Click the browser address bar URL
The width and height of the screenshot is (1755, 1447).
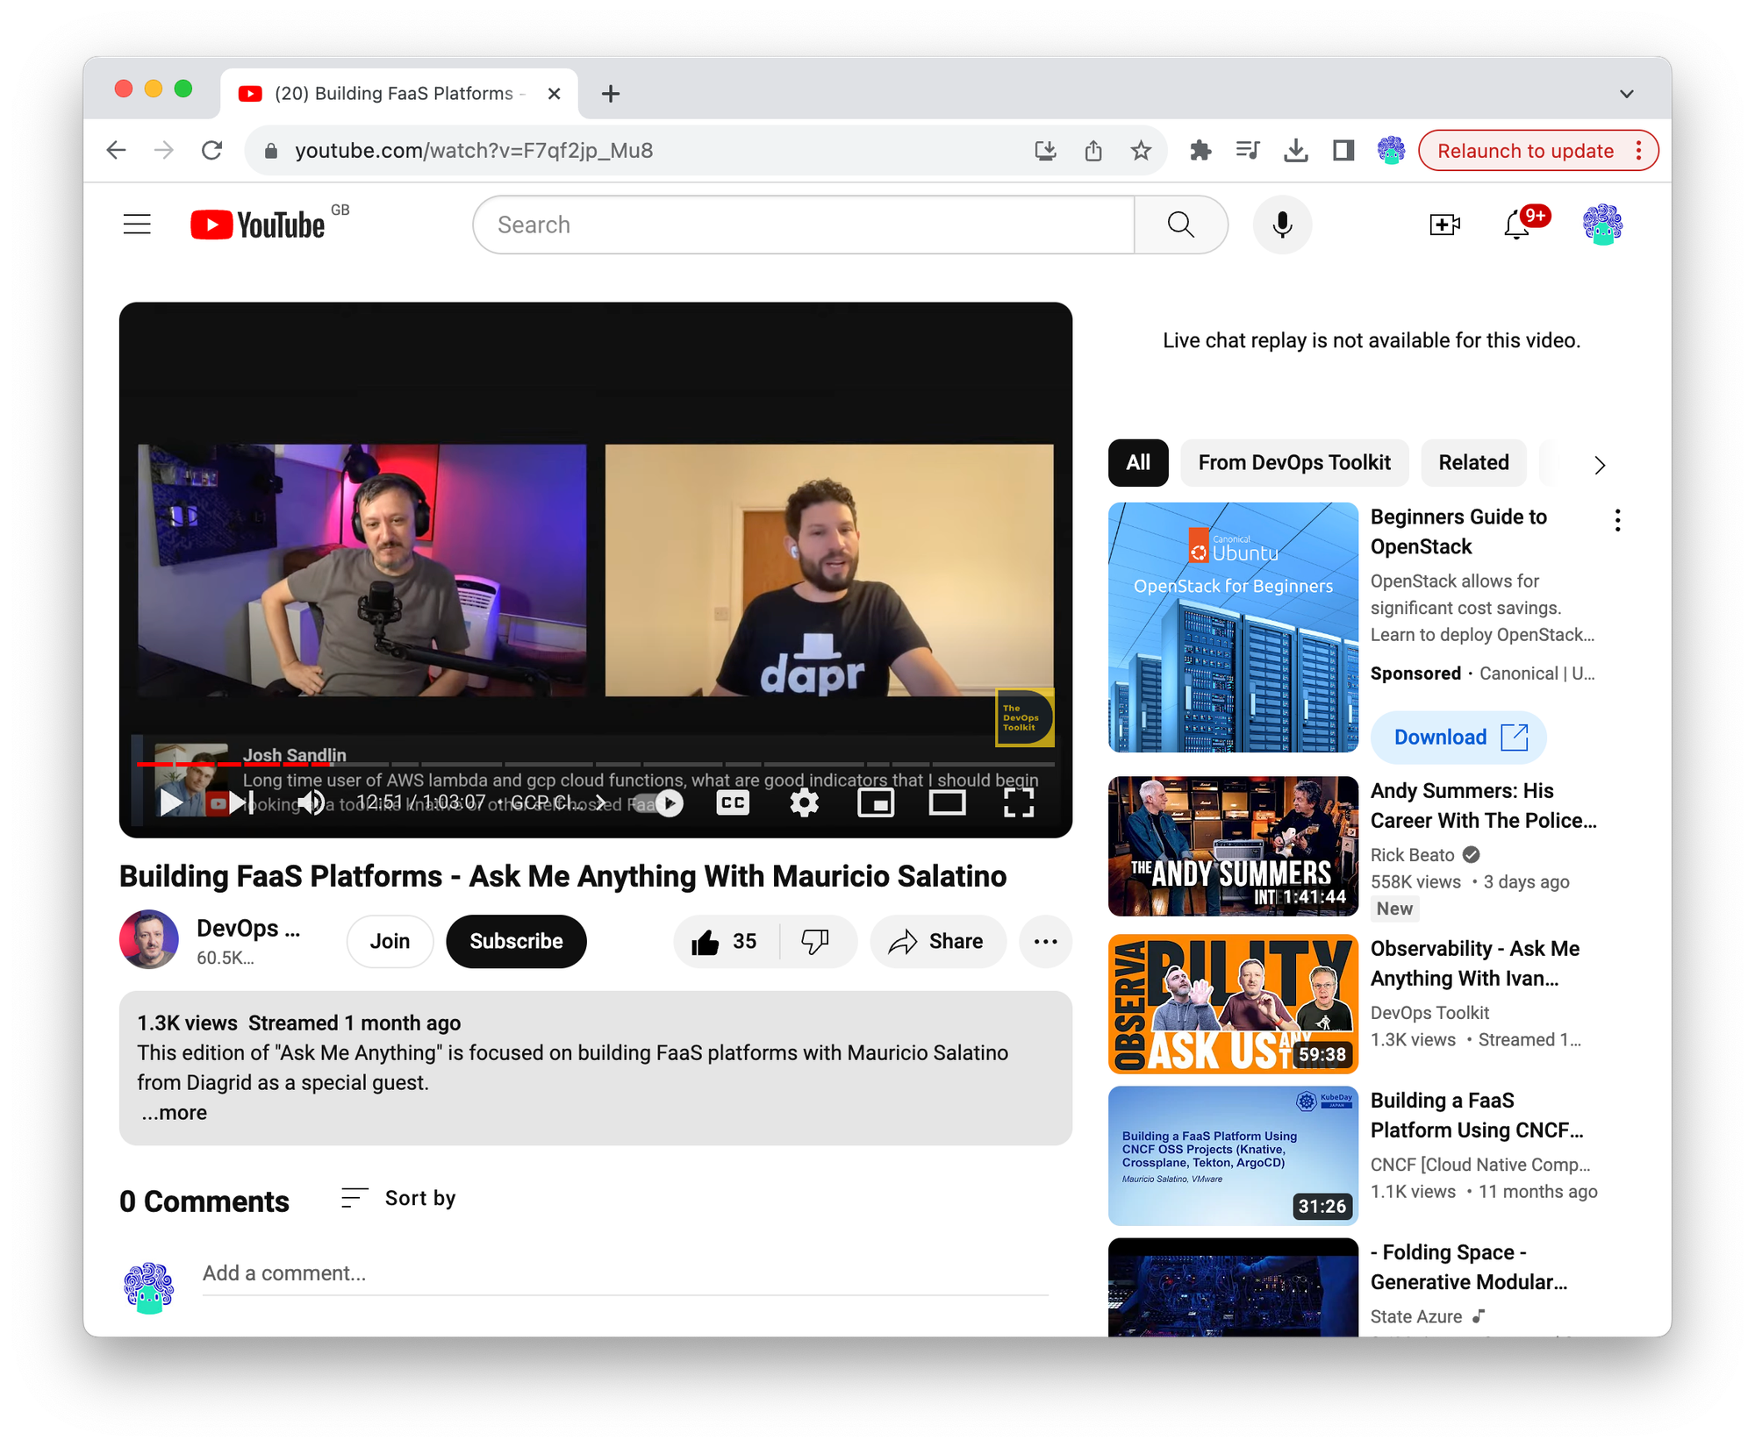pos(474,151)
